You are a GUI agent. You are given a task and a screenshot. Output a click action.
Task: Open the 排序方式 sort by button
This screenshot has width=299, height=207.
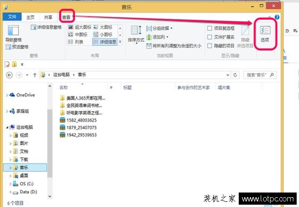(136, 34)
